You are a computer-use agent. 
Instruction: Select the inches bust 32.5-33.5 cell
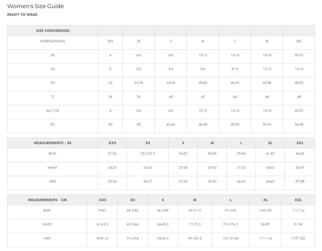coord(148,153)
